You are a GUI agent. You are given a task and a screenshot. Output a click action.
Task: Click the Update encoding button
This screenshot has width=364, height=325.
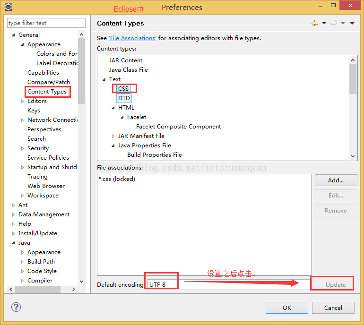coord(336,285)
